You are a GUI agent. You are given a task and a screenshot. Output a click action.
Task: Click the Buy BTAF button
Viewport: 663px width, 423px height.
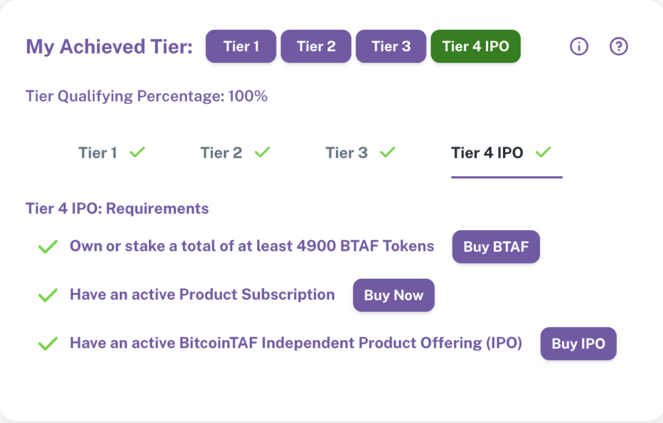(496, 247)
